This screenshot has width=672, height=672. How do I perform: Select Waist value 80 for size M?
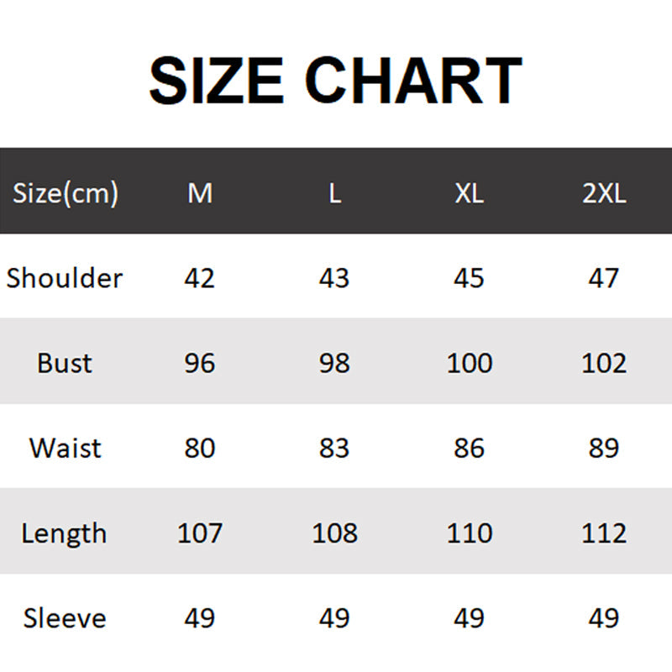[x=200, y=448]
